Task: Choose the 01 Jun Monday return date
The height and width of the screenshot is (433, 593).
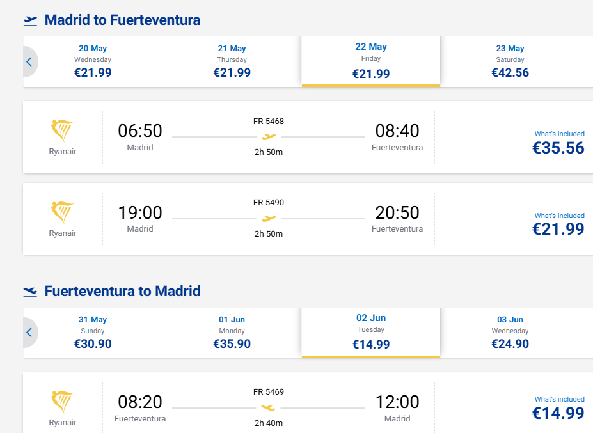Action: click(232, 333)
